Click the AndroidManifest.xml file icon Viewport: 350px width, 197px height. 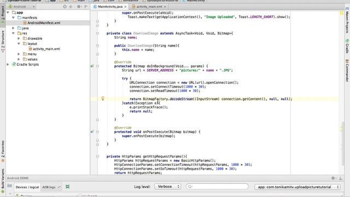click(25, 23)
